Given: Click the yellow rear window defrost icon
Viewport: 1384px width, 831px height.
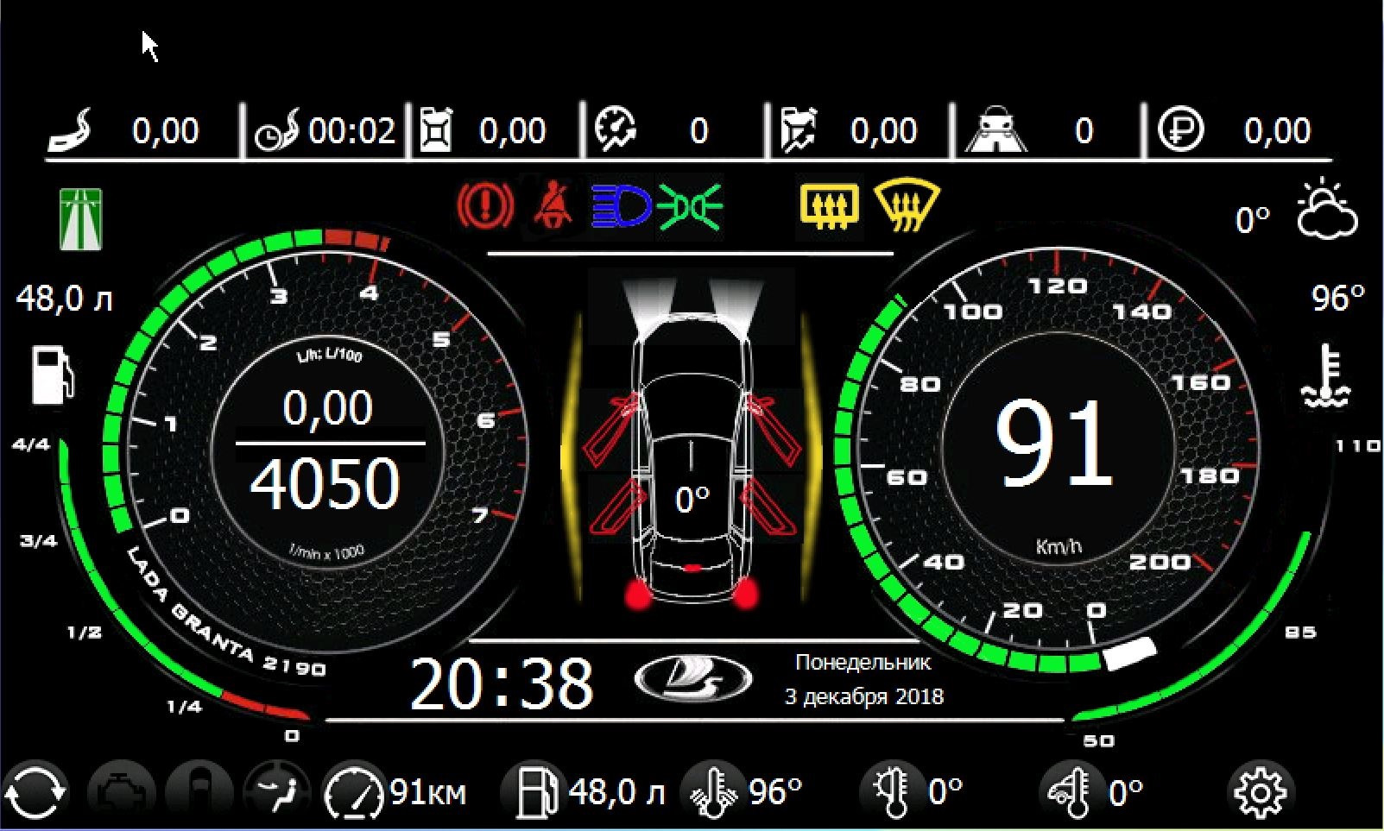Looking at the screenshot, I should pos(830,208).
